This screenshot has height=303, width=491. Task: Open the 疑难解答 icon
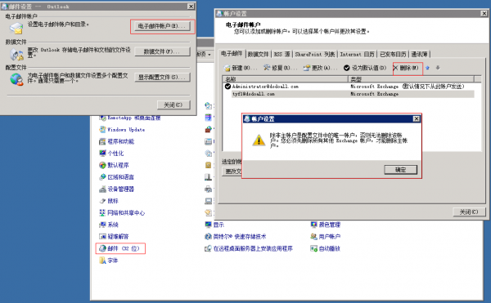point(103,237)
